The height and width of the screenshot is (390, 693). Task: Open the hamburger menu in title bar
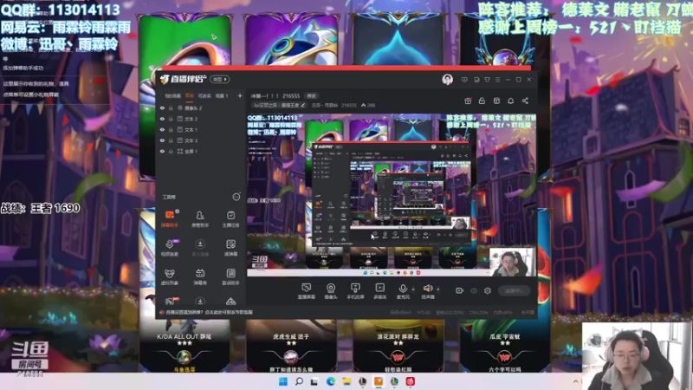[497, 80]
